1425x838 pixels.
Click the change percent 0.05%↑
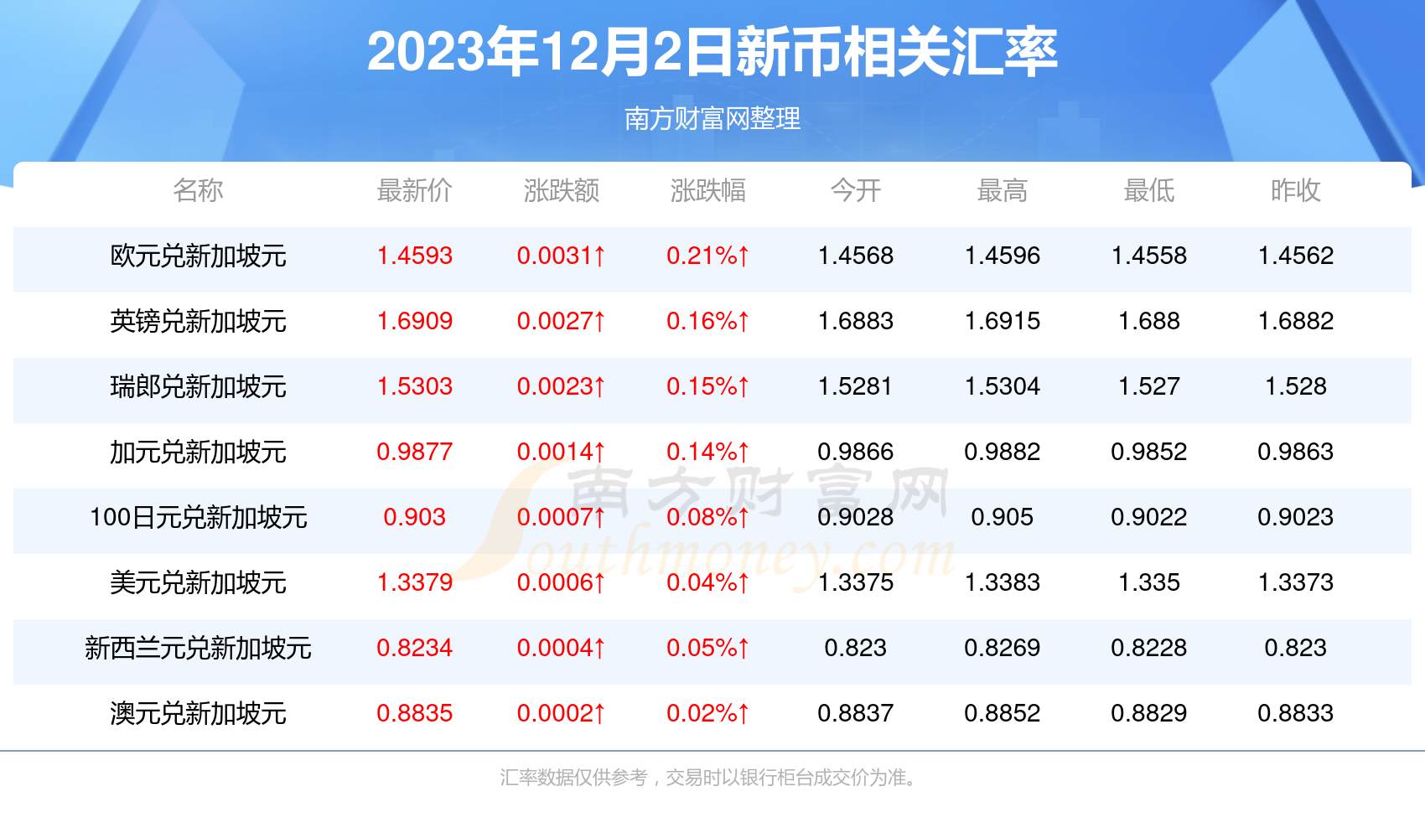708,648
